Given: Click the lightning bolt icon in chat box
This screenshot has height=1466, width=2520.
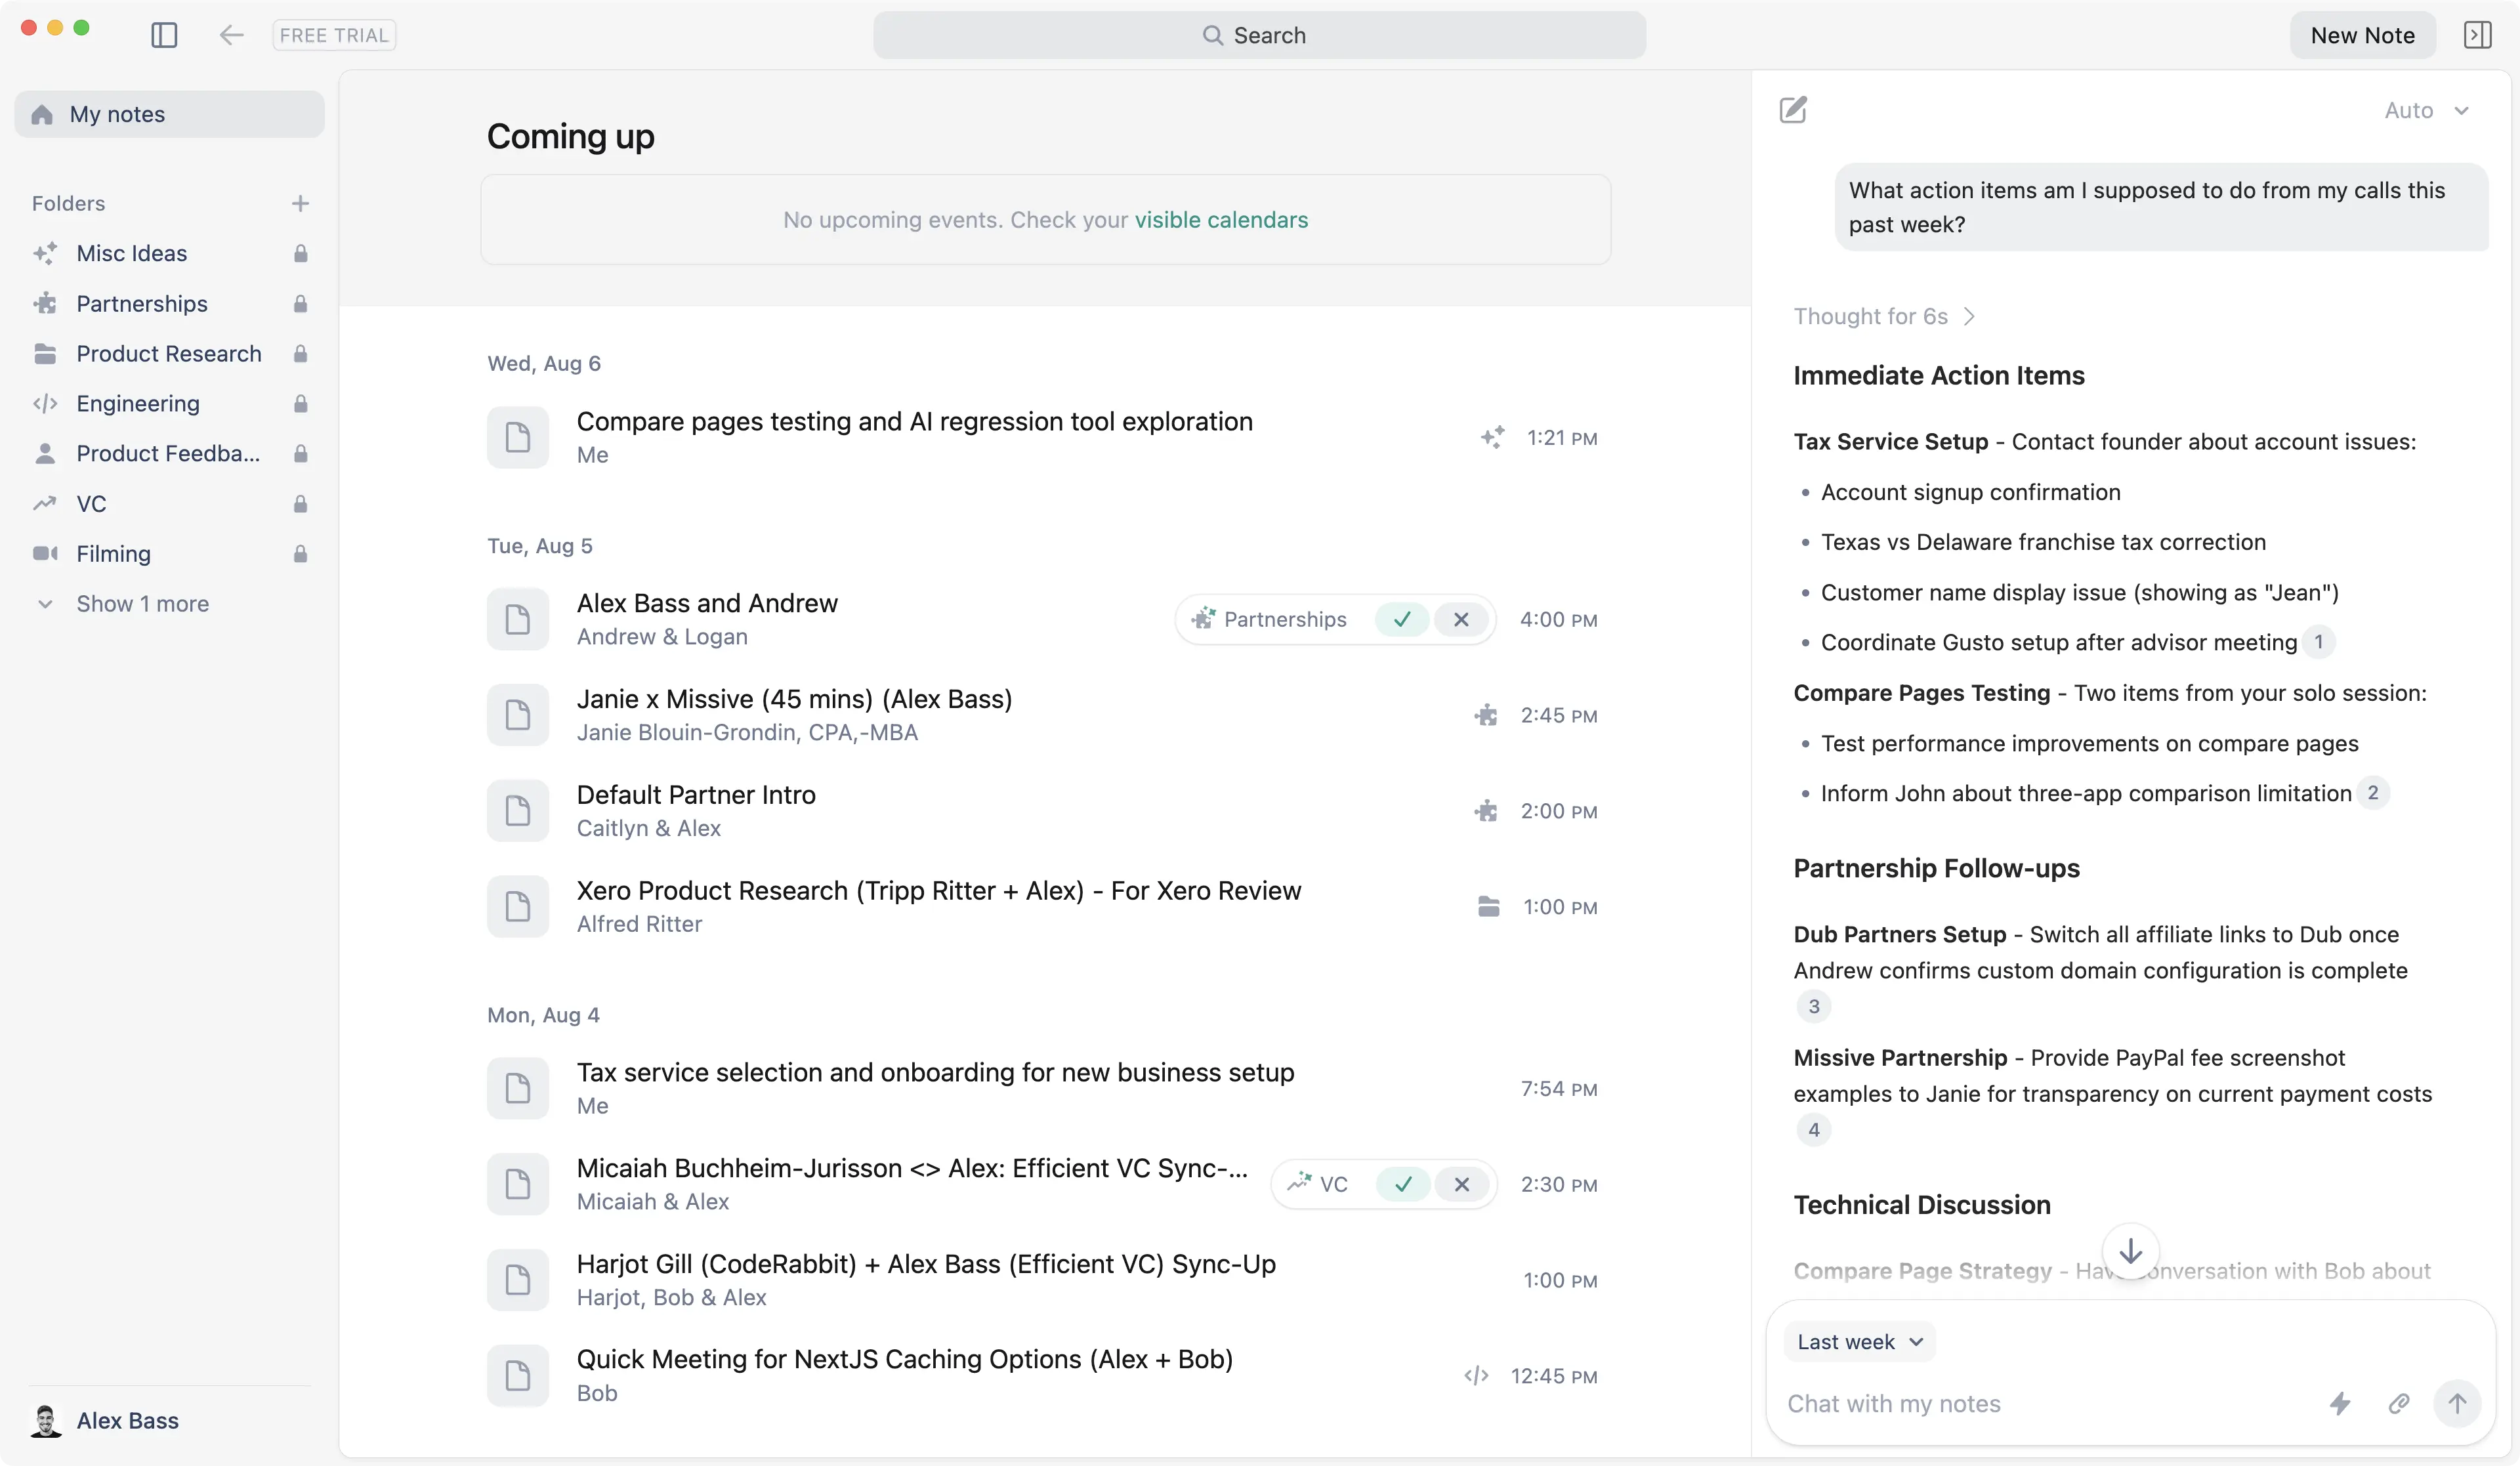Looking at the screenshot, I should pyautogui.click(x=2339, y=1403).
